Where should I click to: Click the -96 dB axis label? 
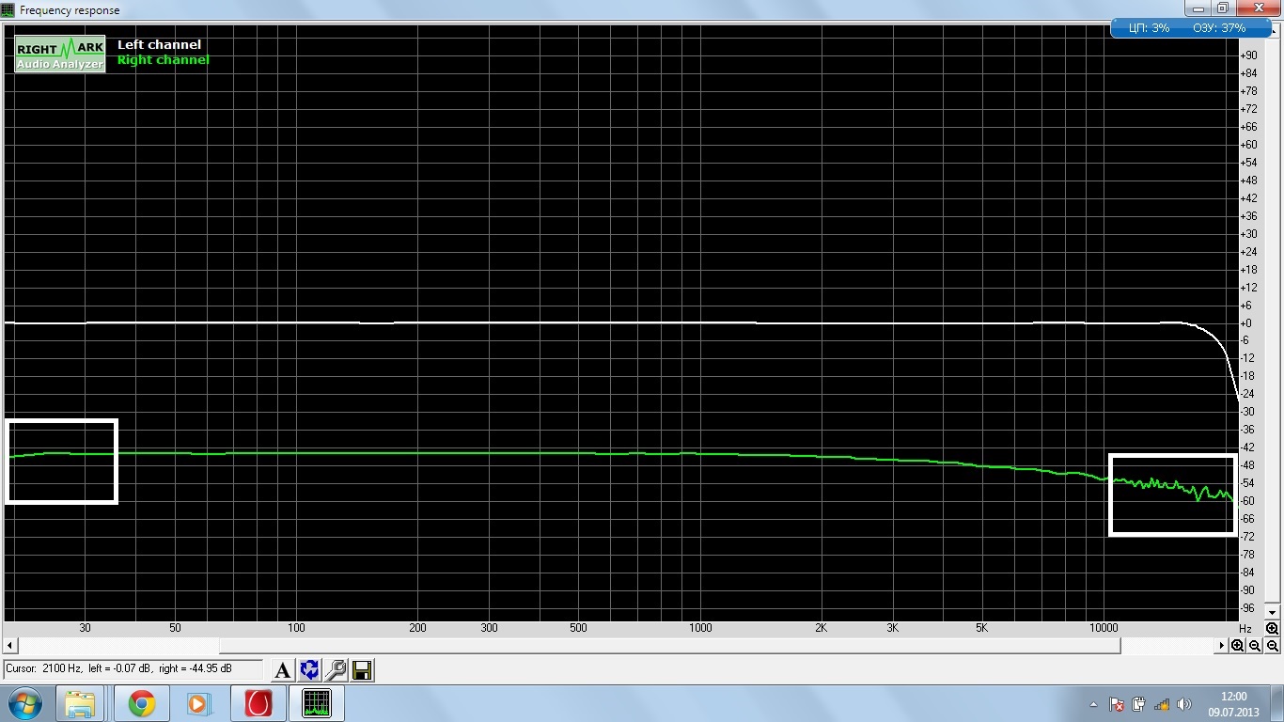click(x=1249, y=607)
